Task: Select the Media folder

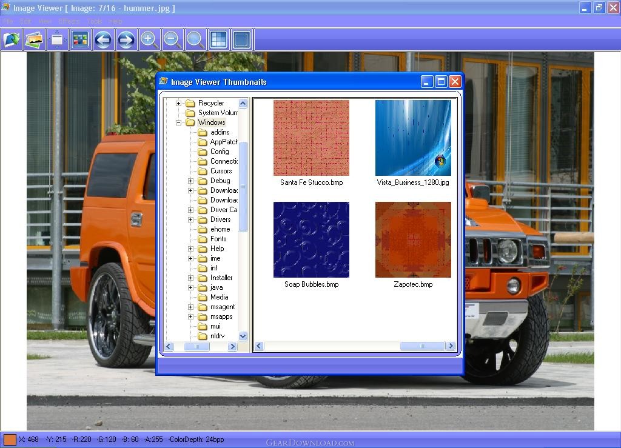Action: tap(219, 297)
